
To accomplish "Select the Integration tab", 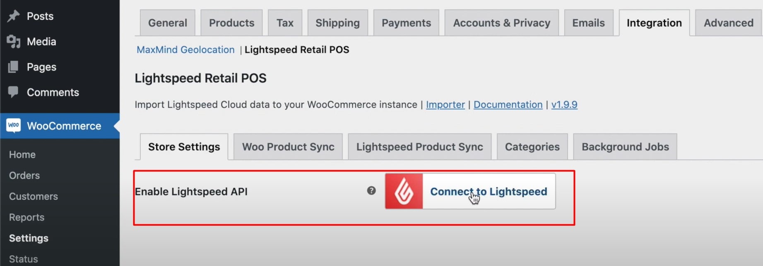I will [x=654, y=23].
